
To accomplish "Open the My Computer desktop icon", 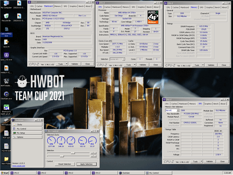I will (6, 4).
